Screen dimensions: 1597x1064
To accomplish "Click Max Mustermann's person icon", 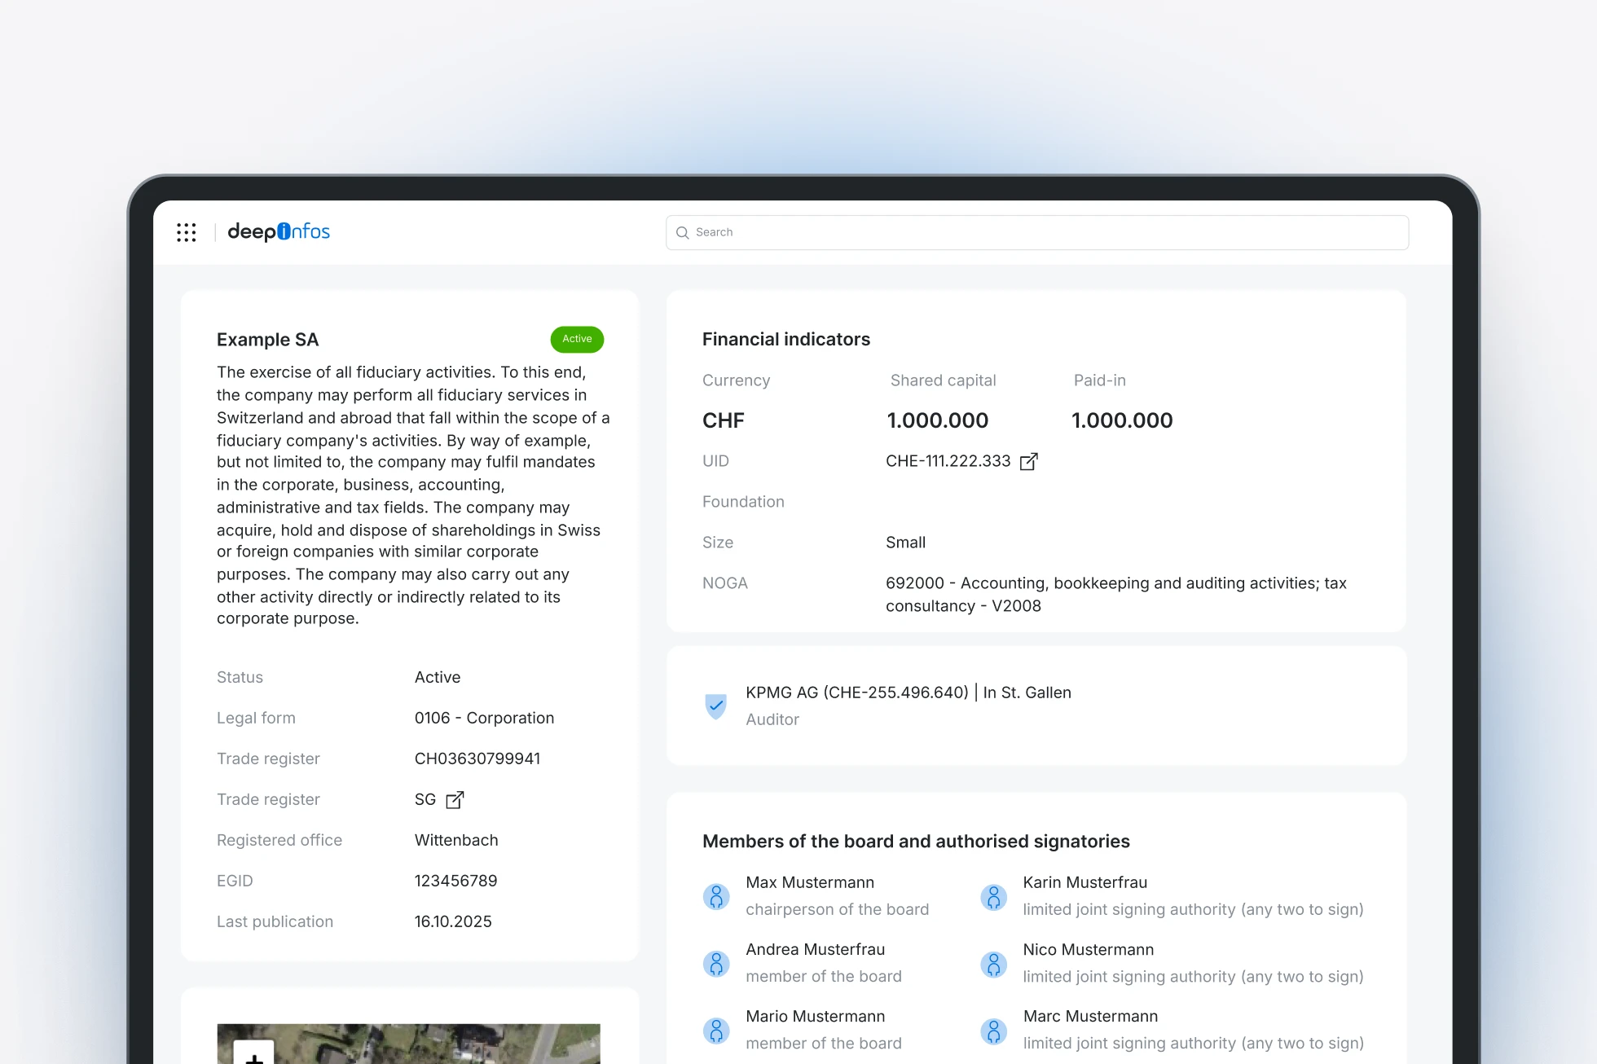I will (x=716, y=896).
